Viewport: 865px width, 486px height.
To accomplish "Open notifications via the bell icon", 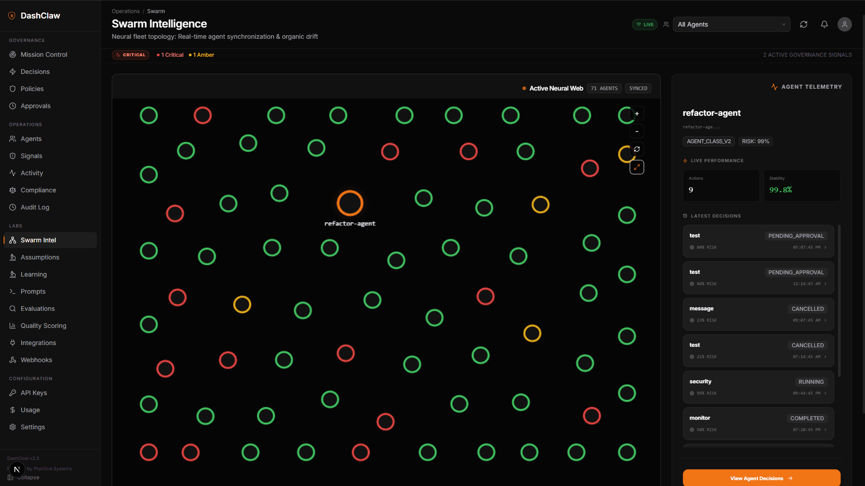I will (x=824, y=24).
